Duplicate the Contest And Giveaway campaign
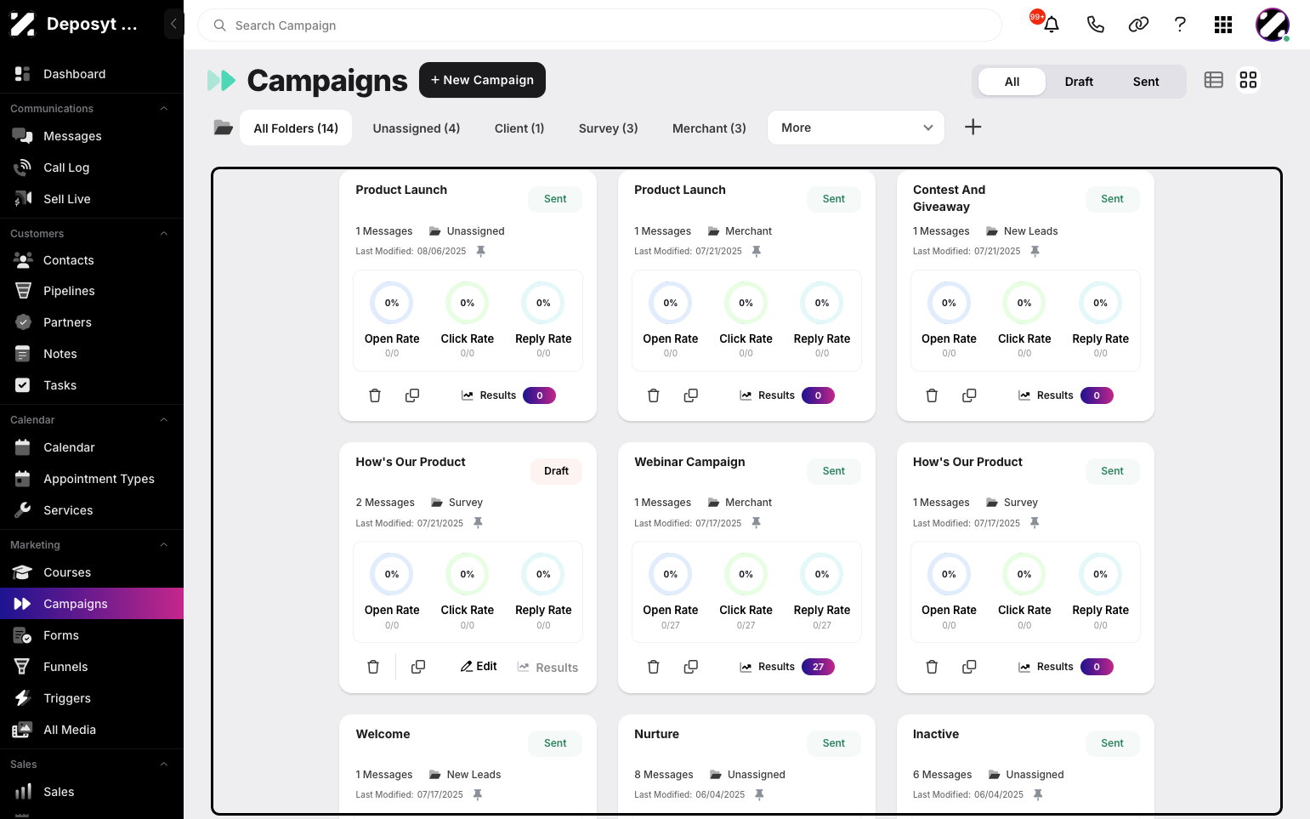This screenshot has height=819, width=1310. point(969,395)
